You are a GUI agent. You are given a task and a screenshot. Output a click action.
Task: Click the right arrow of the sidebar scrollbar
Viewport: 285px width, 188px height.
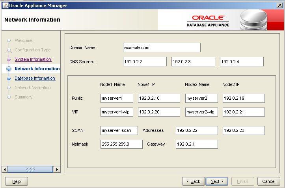coord(57,170)
